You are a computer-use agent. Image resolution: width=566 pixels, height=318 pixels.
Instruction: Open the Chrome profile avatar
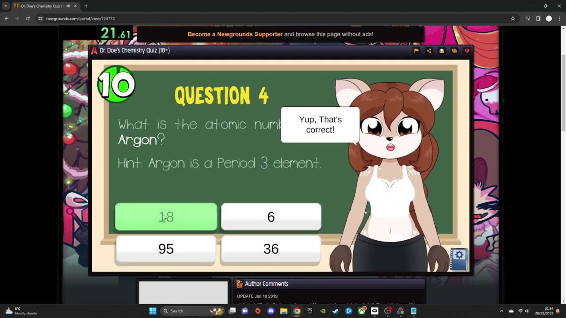549,19
